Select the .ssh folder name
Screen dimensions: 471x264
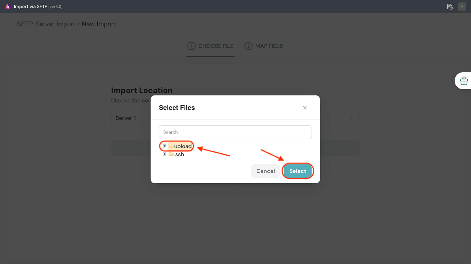point(179,154)
